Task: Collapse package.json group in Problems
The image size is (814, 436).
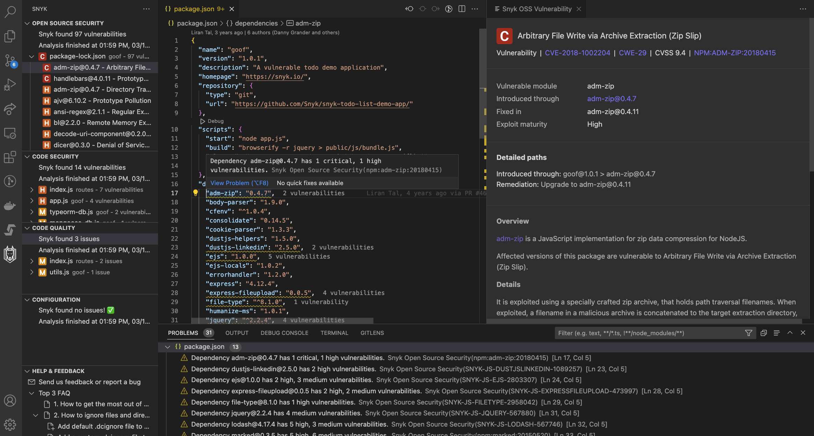Action: pos(167,347)
